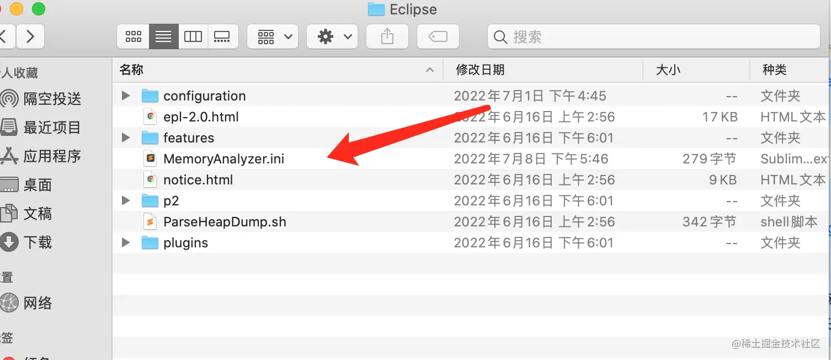Click the 2022年7月1日 下午4:45 date cell
Screen dimensions: 831x360
(x=530, y=96)
